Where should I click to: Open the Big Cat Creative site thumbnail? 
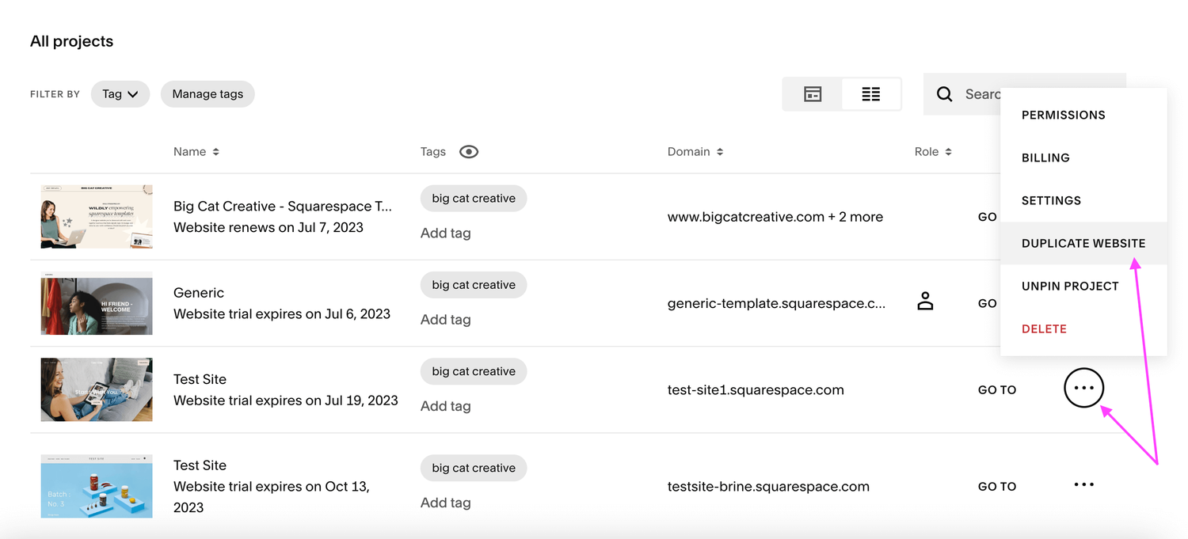click(96, 215)
